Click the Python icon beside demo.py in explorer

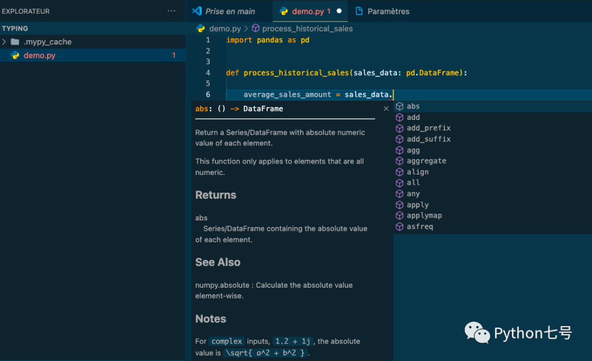15,55
